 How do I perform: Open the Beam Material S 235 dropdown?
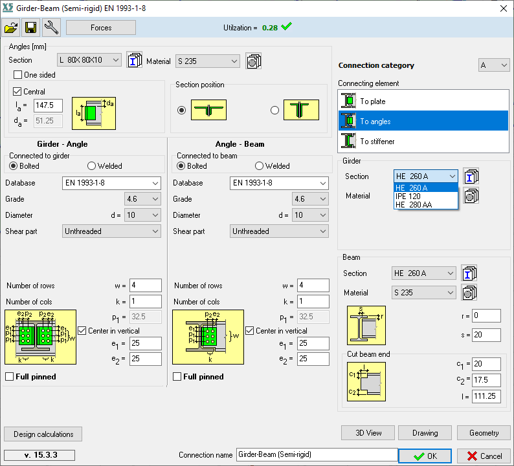[x=423, y=293]
